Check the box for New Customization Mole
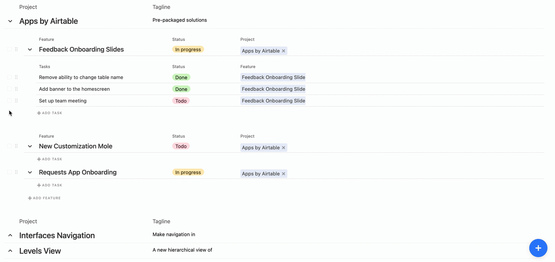The width and height of the screenshot is (555, 262). click(9, 146)
